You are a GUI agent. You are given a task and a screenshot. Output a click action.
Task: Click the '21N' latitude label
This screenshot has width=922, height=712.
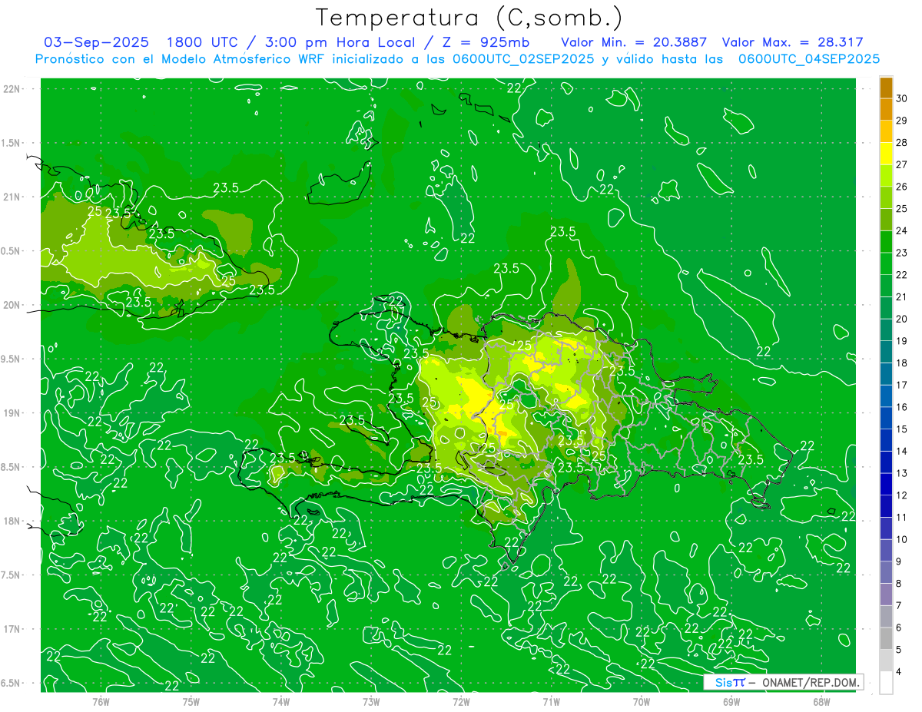(12, 197)
